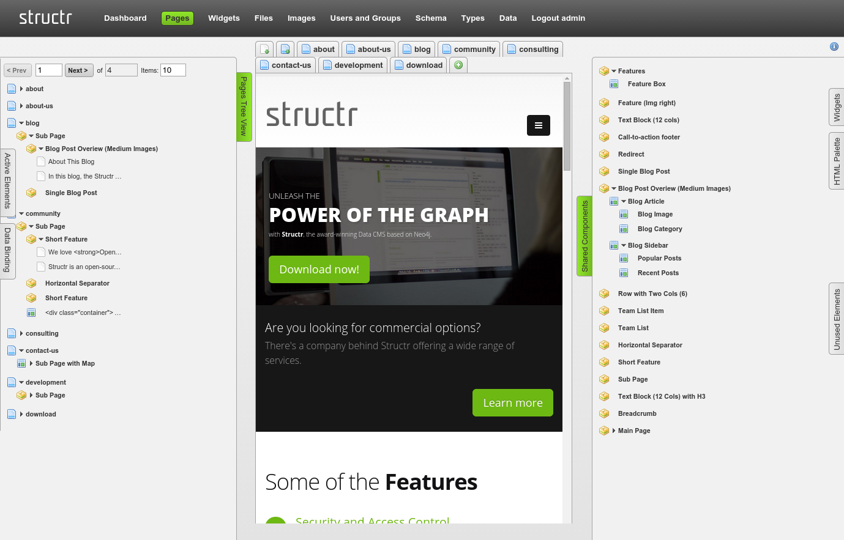Click the element icon beside div class container
The height and width of the screenshot is (540, 844).
point(31,313)
